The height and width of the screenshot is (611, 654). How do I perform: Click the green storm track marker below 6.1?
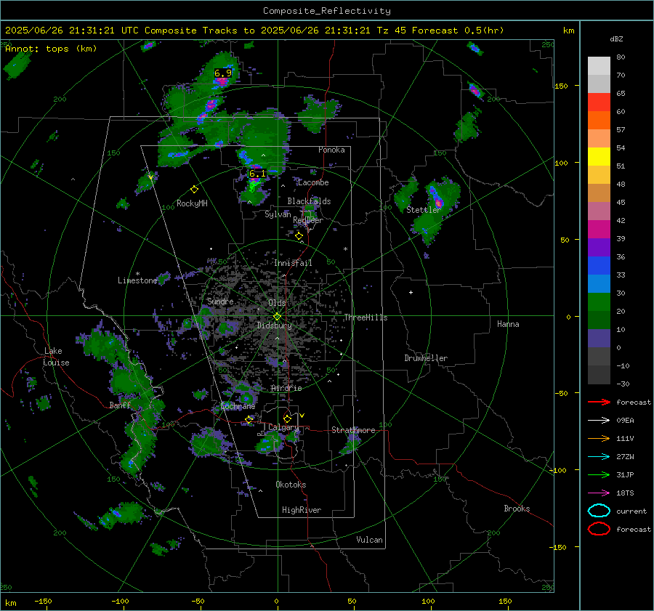253,185
